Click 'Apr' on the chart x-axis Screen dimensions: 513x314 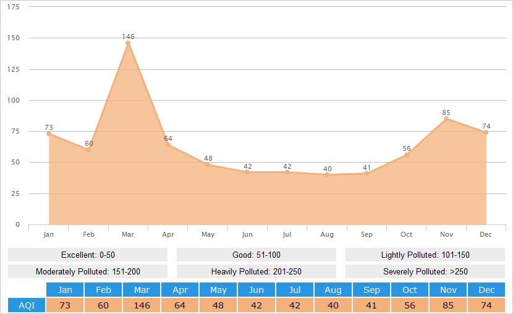[168, 234]
